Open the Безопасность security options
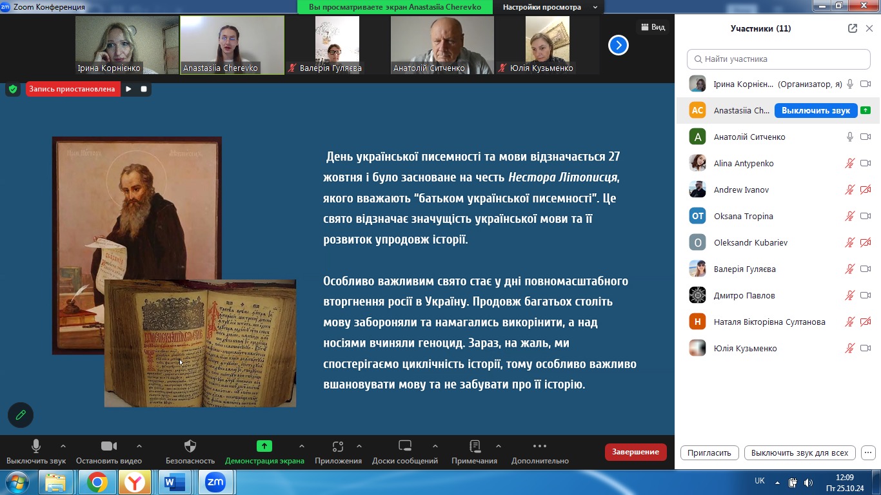This screenshot has height=495, width=881. [x=190, y=452]
